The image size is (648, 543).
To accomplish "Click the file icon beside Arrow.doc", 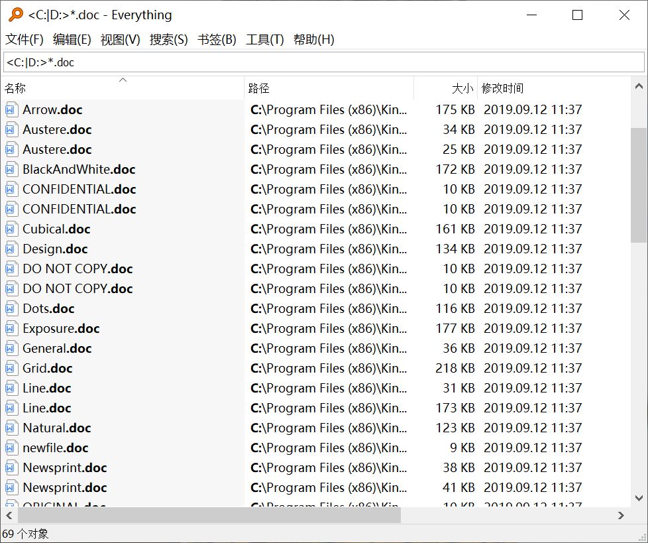I will pos(11,110).
